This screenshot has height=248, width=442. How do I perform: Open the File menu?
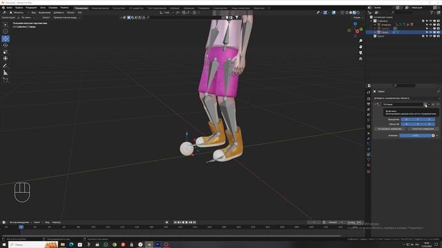click(x=9, y=8)
